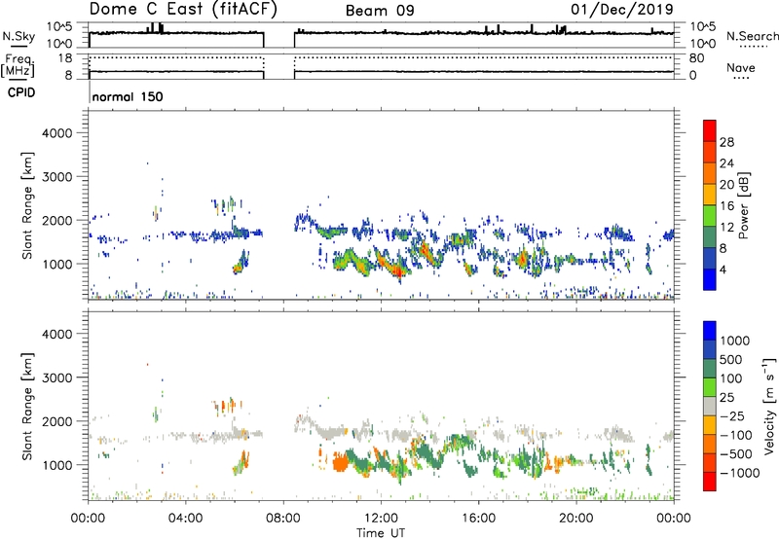Click the date "01/Dec/2019"
Screen dimensions: 779x539
[622, 9]
